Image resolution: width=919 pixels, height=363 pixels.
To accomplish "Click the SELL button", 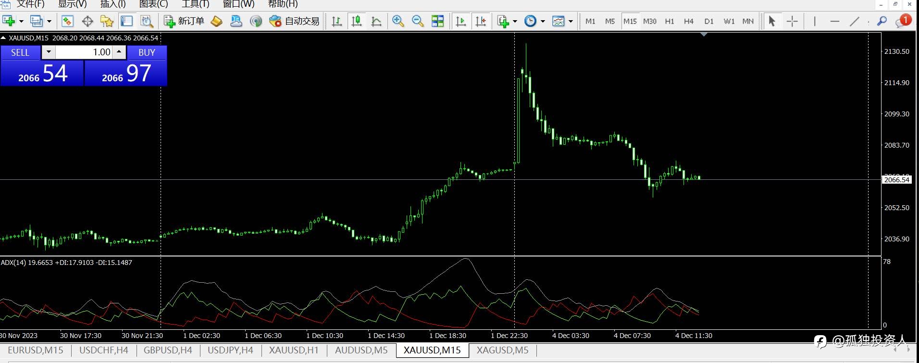I will tap(20, 52).
